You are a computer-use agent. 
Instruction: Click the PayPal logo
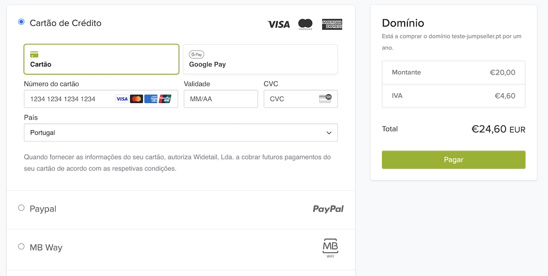pos(328,209)
